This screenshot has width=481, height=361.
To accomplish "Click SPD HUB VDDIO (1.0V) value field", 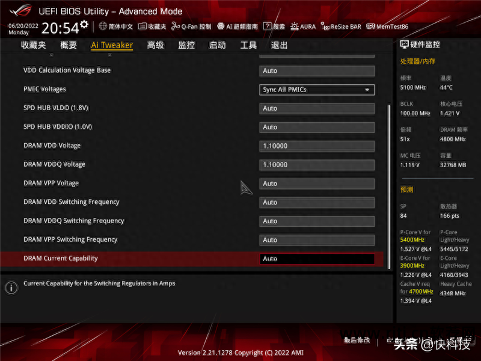I will click(x=317, y=127).
